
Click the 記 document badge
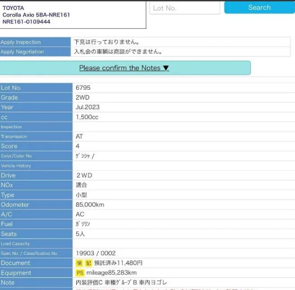point(88,263)
